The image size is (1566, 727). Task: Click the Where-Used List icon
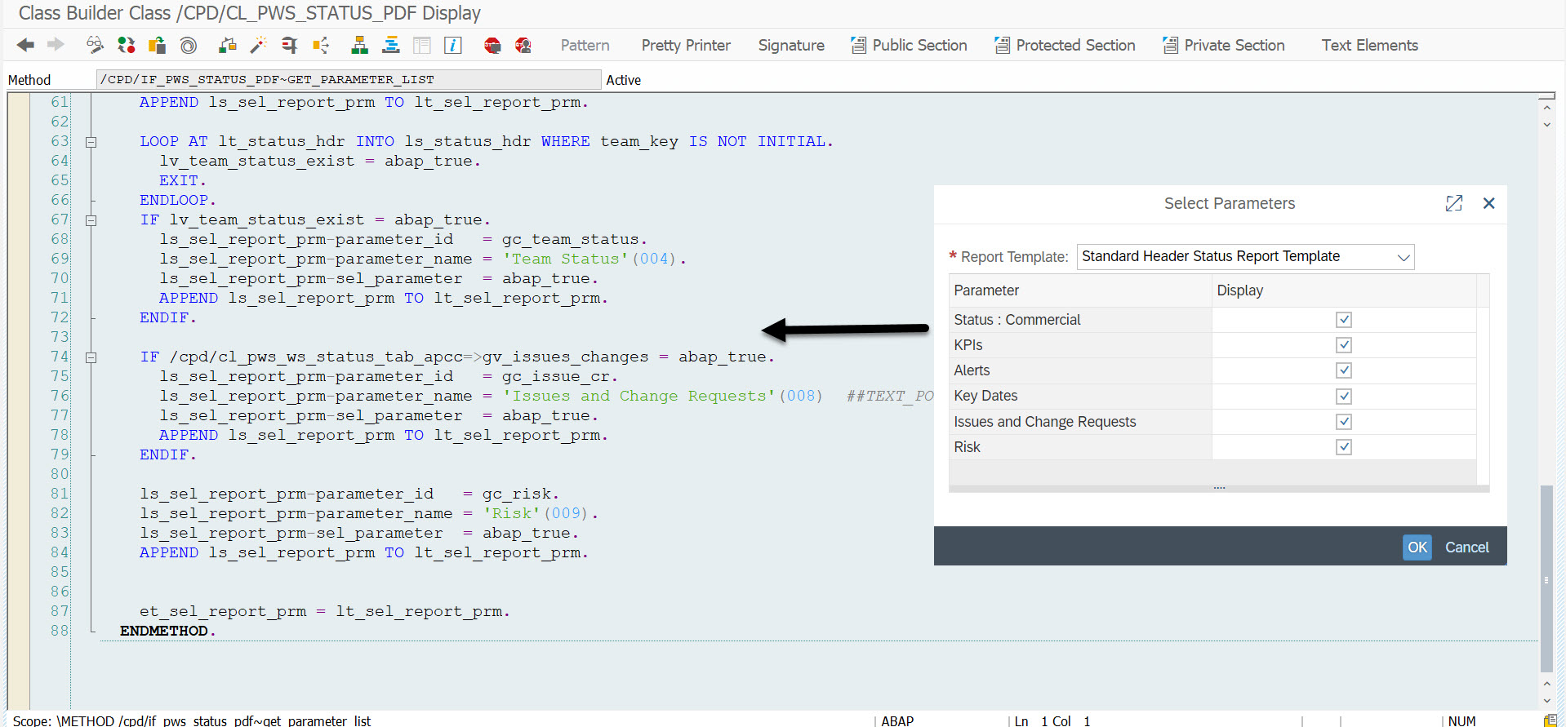coord(321,45)
